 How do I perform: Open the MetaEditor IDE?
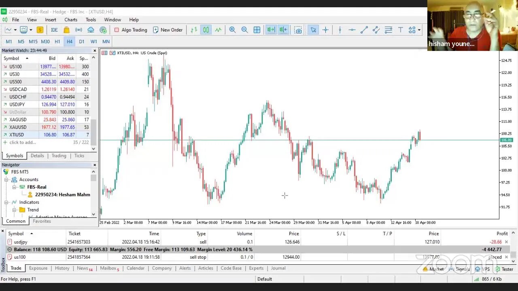point(54,30)
